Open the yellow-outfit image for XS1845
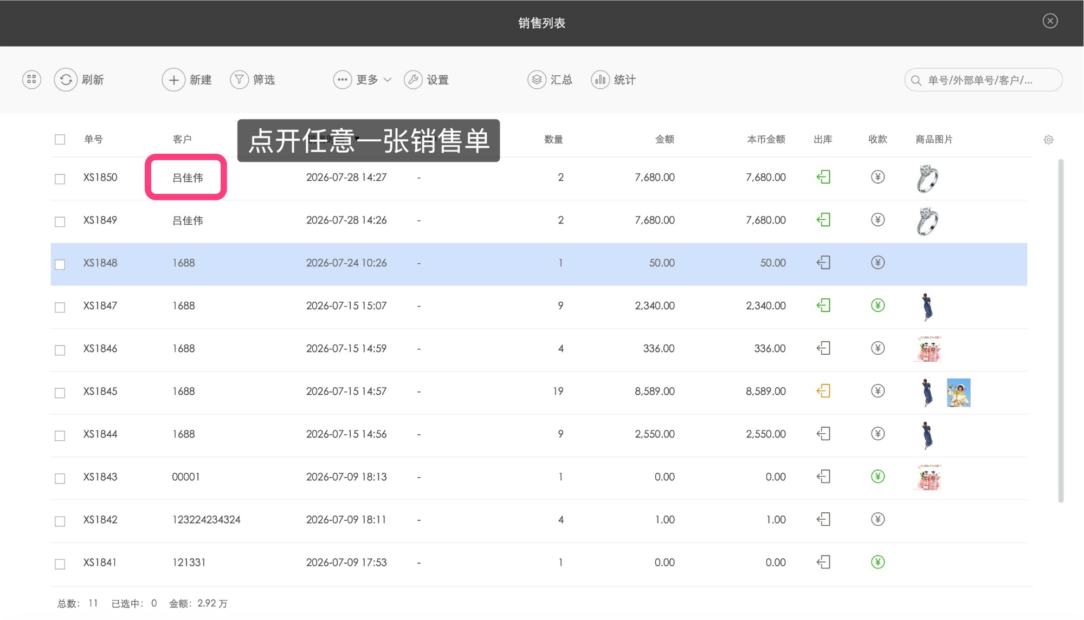This screenshot has width=1084, height=620. [x=958, y=393]
